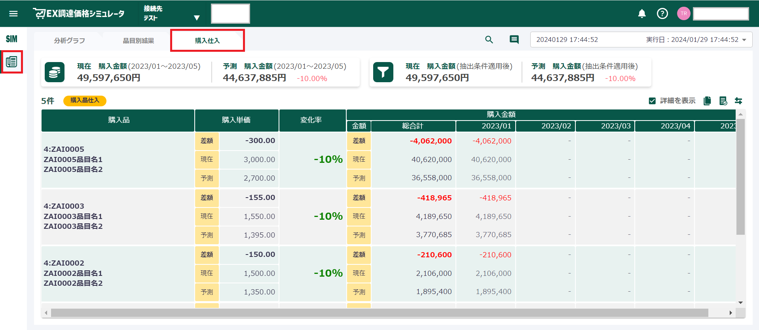Select the 4:ZAI0003 item row
Viewport: 759px width, 330px height.
118,217
